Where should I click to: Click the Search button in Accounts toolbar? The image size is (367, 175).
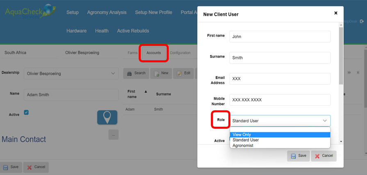[x=136, y=73]
